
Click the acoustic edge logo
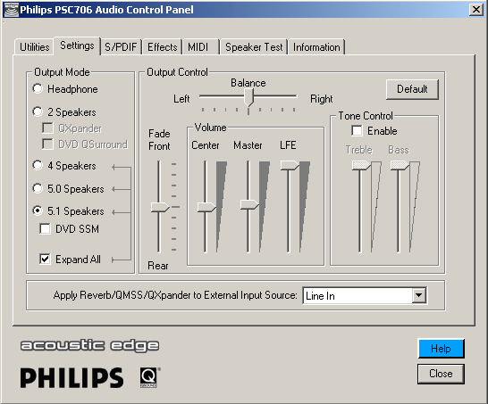(90, 346)
